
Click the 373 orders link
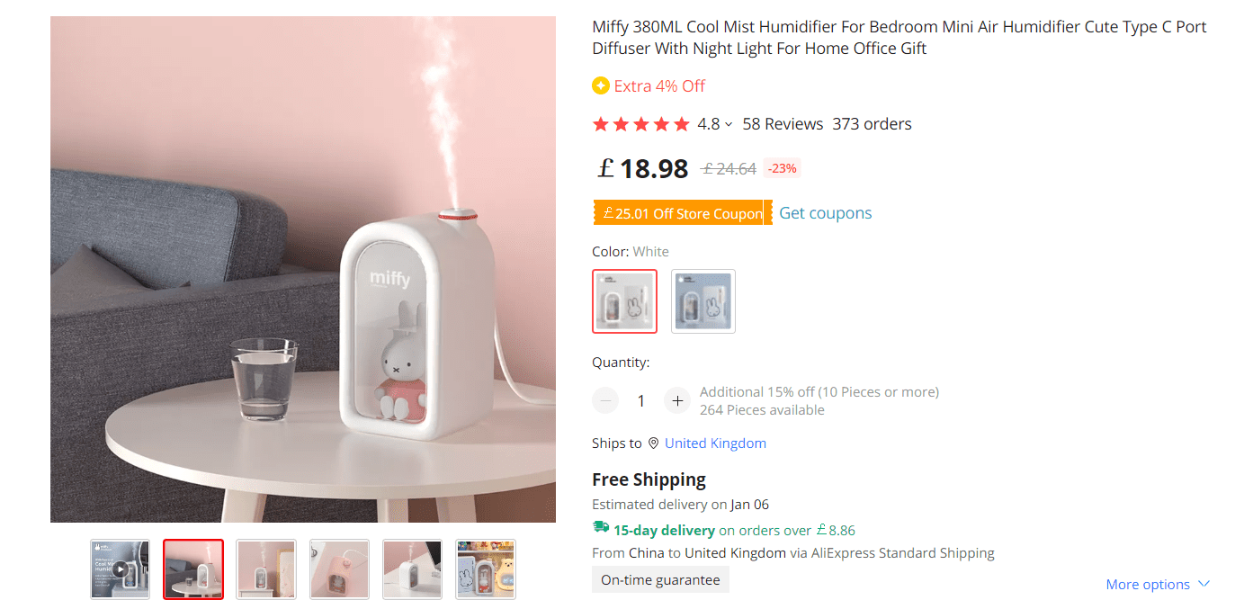[x=872, y=123]
